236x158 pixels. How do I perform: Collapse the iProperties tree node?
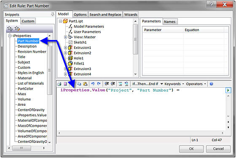[x=10, y=36]
